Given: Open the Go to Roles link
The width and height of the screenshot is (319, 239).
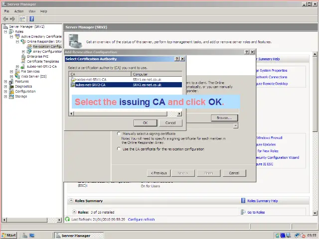Looking at the screenshot, I should 256,212.
